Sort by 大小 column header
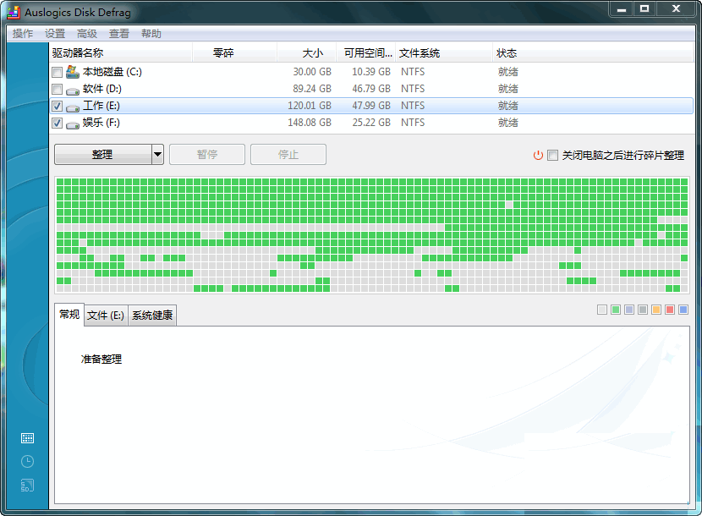This screenshot has height=516, width=702. (x=307, y=52)
